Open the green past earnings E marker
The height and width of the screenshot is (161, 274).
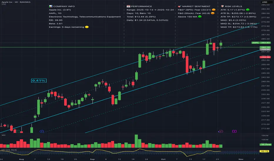coord(18,131)
